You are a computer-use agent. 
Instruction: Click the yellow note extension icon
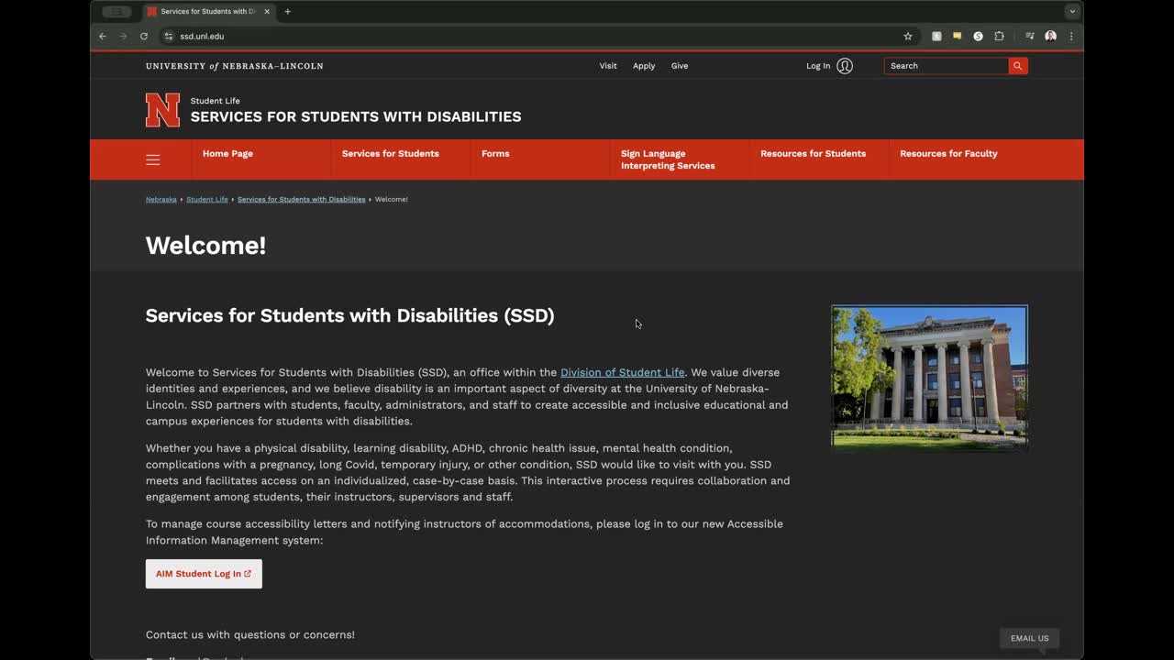(957, 37)
